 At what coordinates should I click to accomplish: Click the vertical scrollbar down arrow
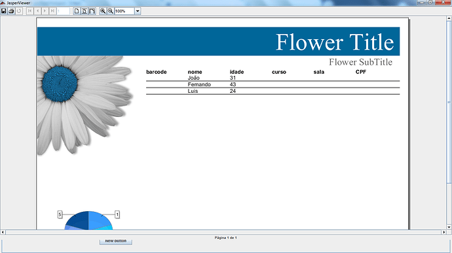pyautogui.click(x=449, y=227)
